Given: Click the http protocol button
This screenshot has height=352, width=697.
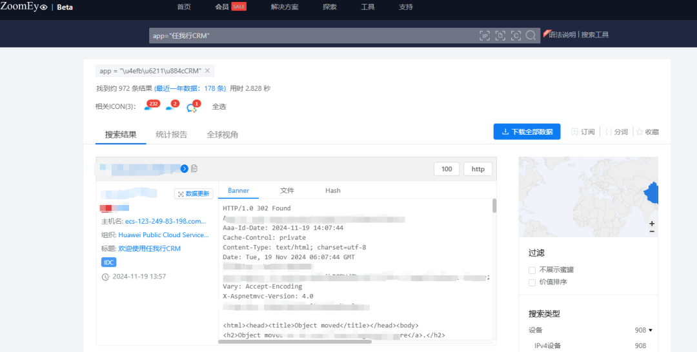Looking at the screenshot, I should [x=478, y=169].
